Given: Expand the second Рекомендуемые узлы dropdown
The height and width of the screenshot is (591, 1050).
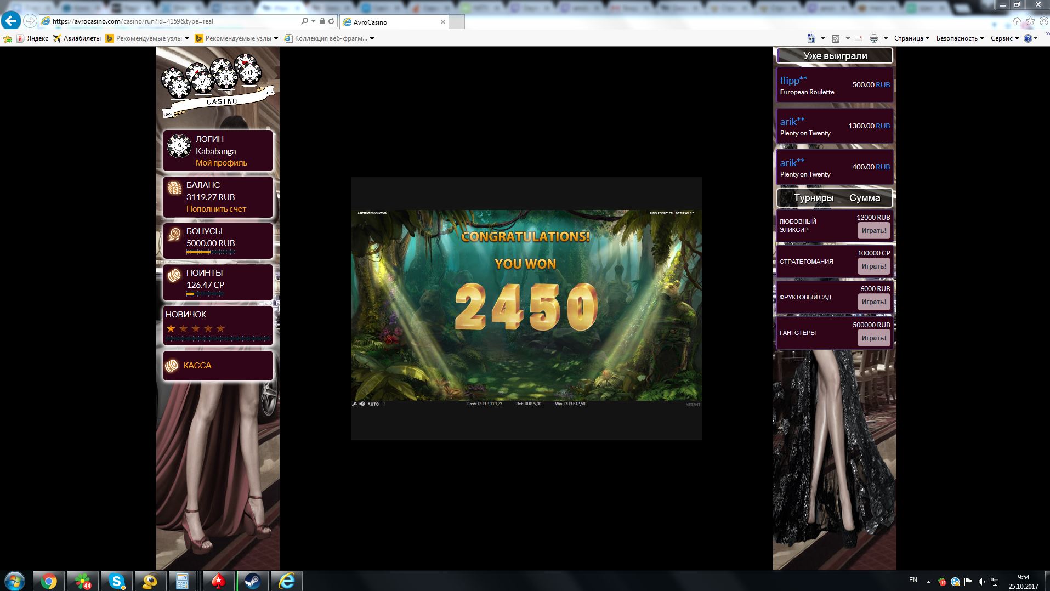Looking at the screenshot, I should (x=276, y=38).
